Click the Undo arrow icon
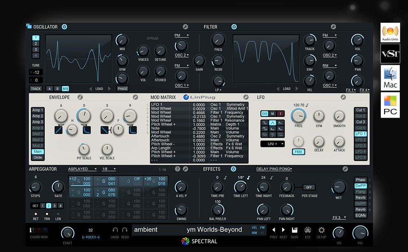Image resolution: width=408 pixels, height=252 pixels. (114, 229)
